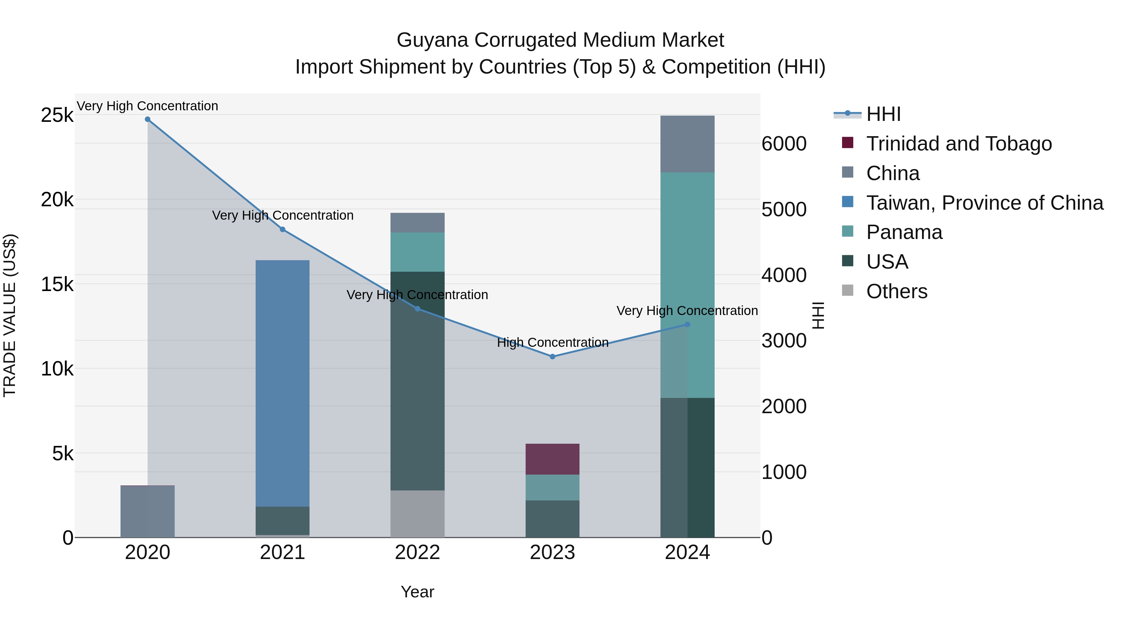Select the 2022 China bar segment
The height and width of the screenshot is (631, 1121).
coord(417,222)
